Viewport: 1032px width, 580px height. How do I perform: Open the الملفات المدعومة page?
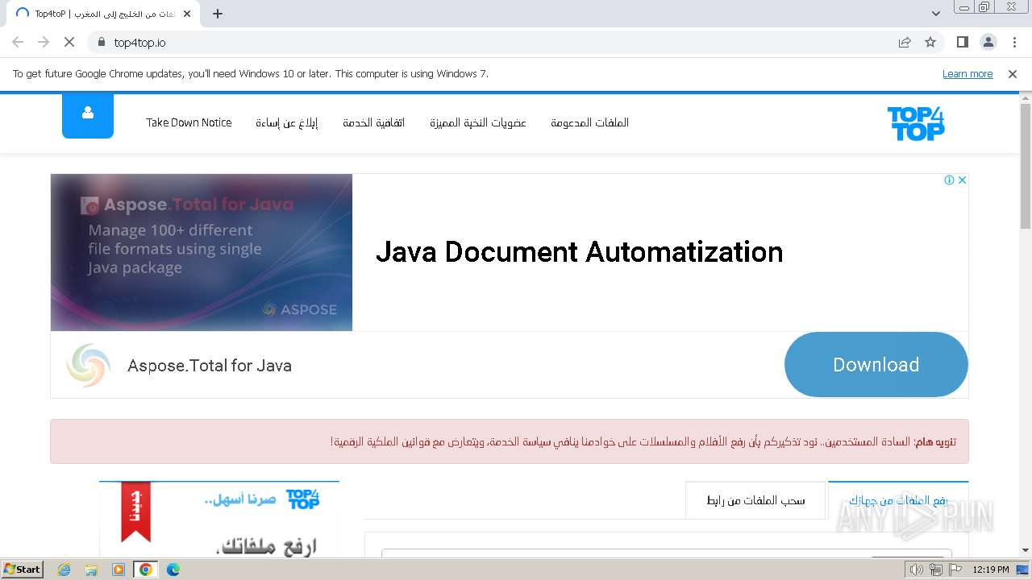(x=589, y=122)
